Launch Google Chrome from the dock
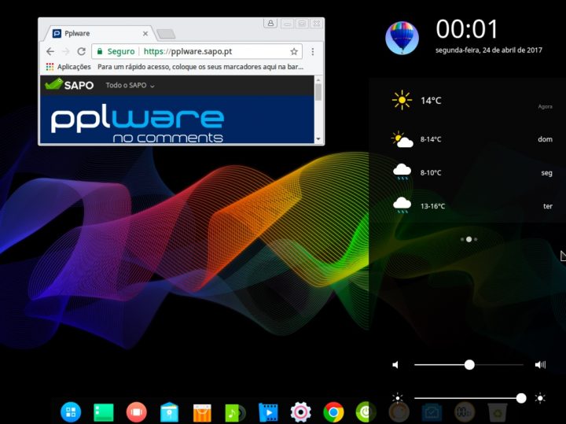This screenshot has height=424, width=566. coord(333,411)
